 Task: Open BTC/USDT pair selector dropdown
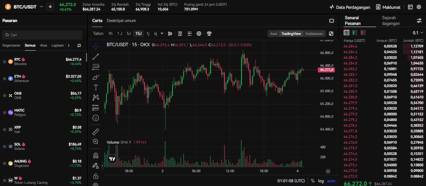(x=41, y=7)
